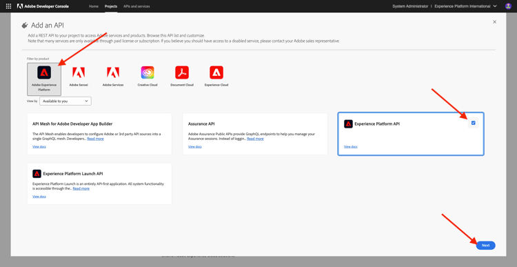Switch to the Projects tab
Image resolution: width=517 pixels, height=267 pixels.
click(111, 6)
